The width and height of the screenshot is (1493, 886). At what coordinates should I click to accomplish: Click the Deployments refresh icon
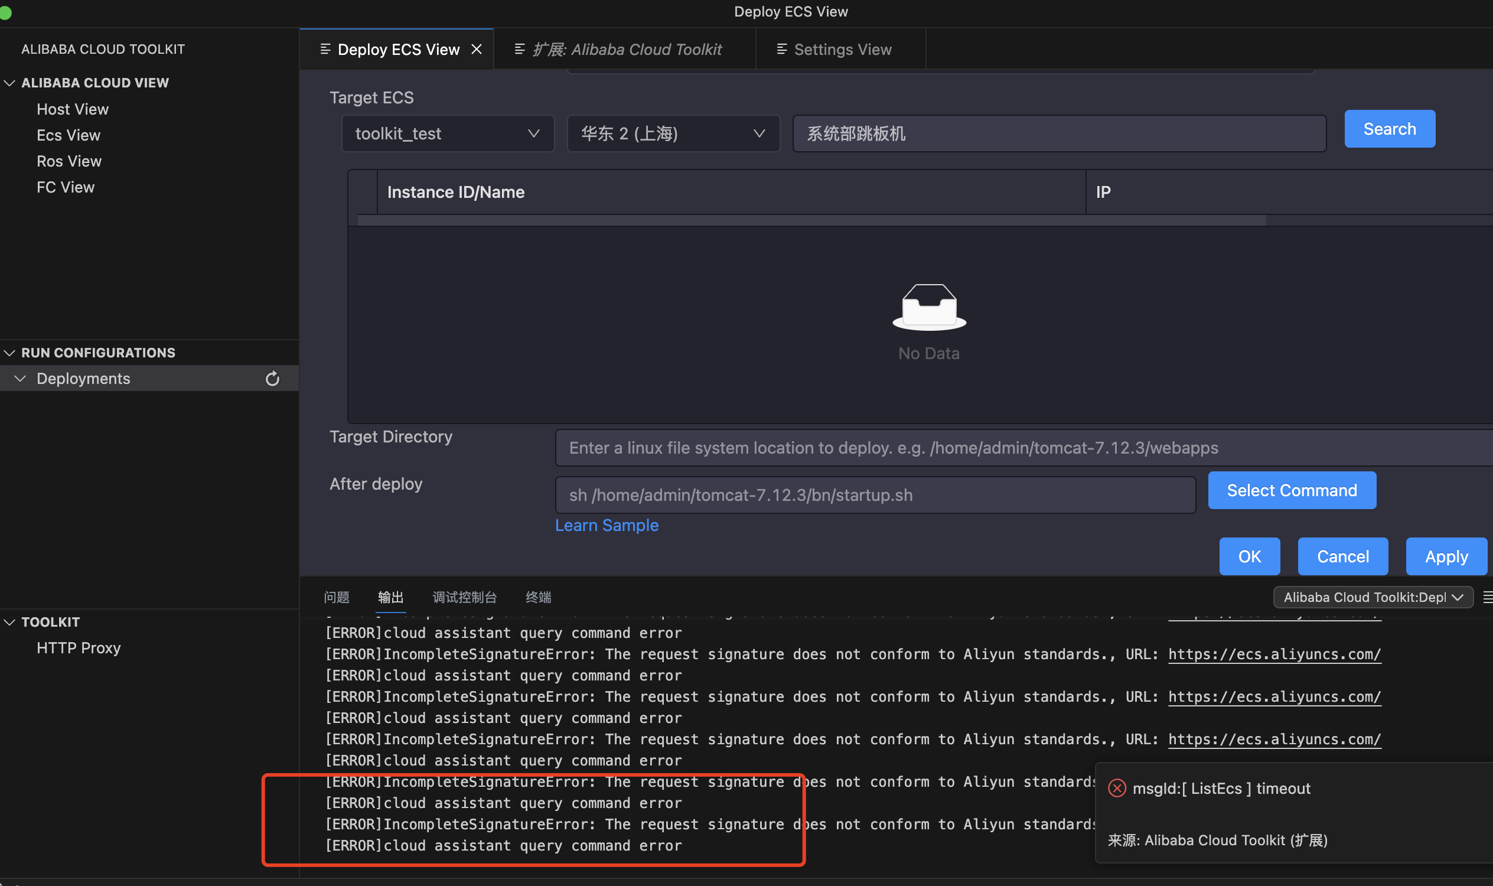point(272,379)
